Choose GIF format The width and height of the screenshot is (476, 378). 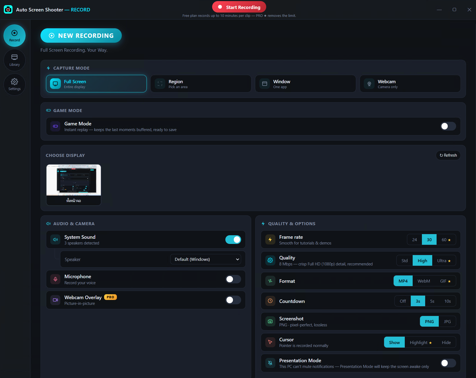(445, 281)
